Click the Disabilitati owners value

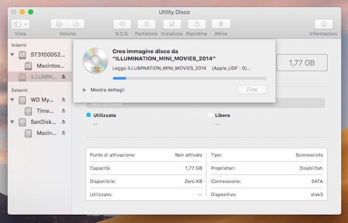(x=311, y=168)
